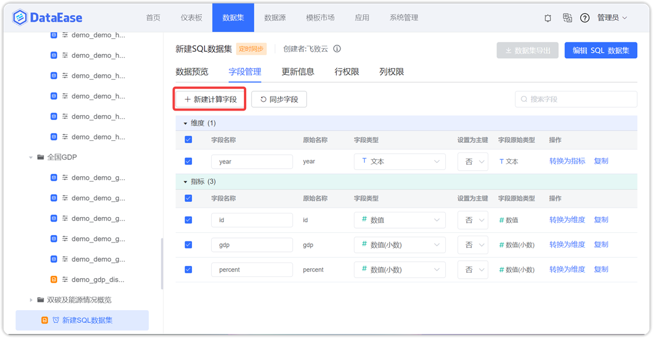Click 转换为维度 for the percent field
This screenshot has width=653, height=338.
567,269
